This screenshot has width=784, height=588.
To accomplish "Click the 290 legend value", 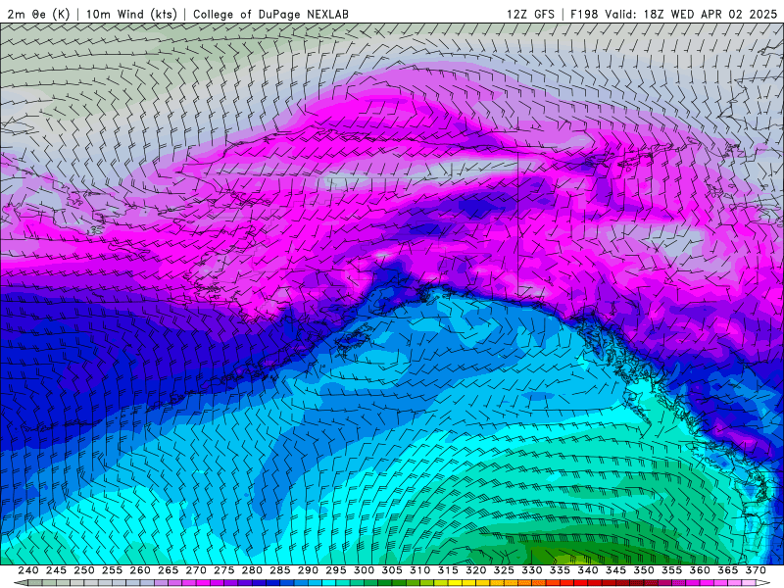I will tap(308, 570).
